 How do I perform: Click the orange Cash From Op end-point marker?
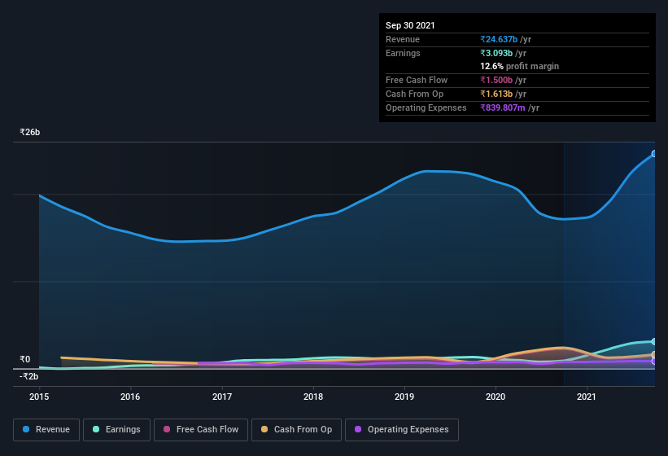click(654, 354)
